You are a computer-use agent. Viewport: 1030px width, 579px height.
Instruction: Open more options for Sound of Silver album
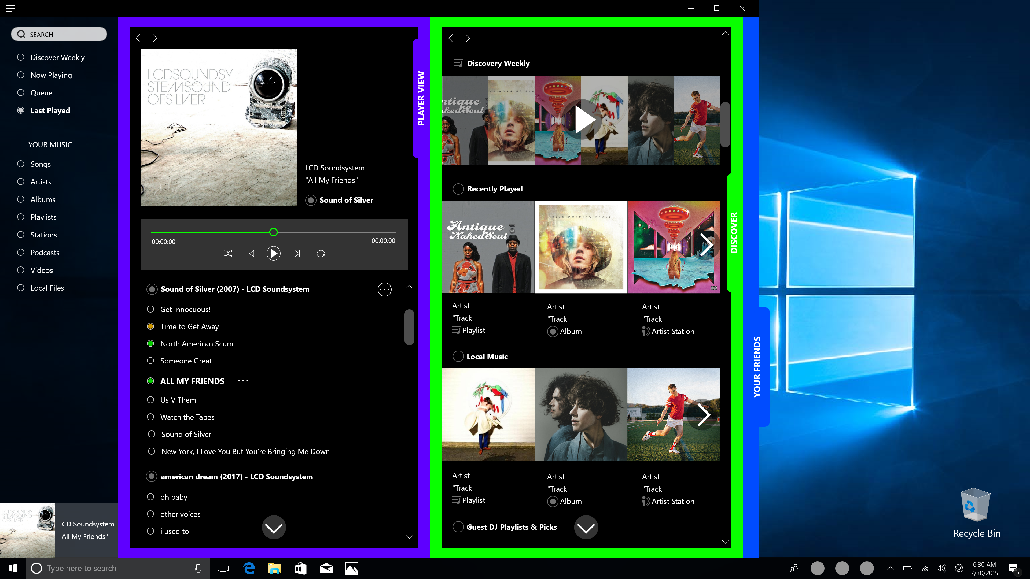(x=385, y=289)
